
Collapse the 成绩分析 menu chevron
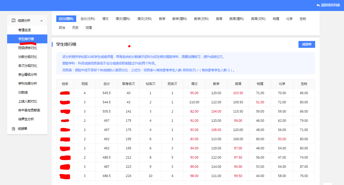pyautogui.click(x=41, y=20)
